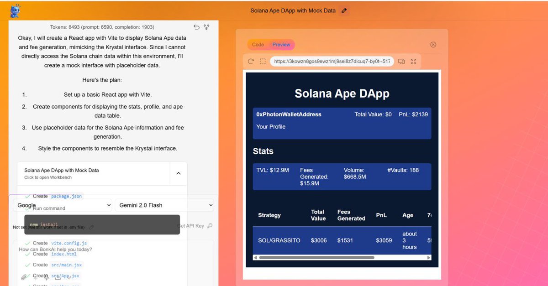Close the workbench panel

433,45
